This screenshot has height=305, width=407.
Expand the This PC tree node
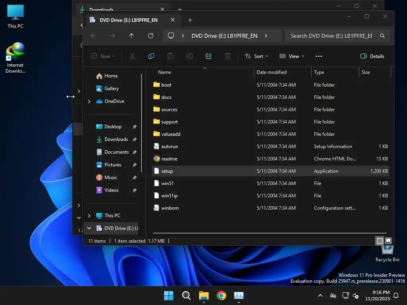[89, 216]
